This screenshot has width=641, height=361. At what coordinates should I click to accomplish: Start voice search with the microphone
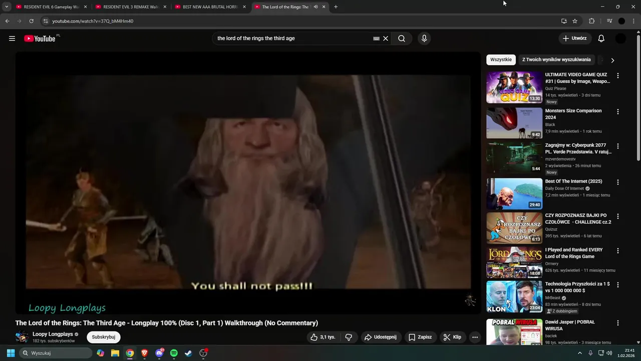pos(424,39)
